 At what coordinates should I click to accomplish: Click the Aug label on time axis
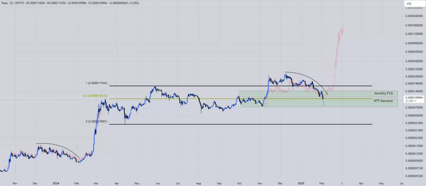tap(198, 183)
